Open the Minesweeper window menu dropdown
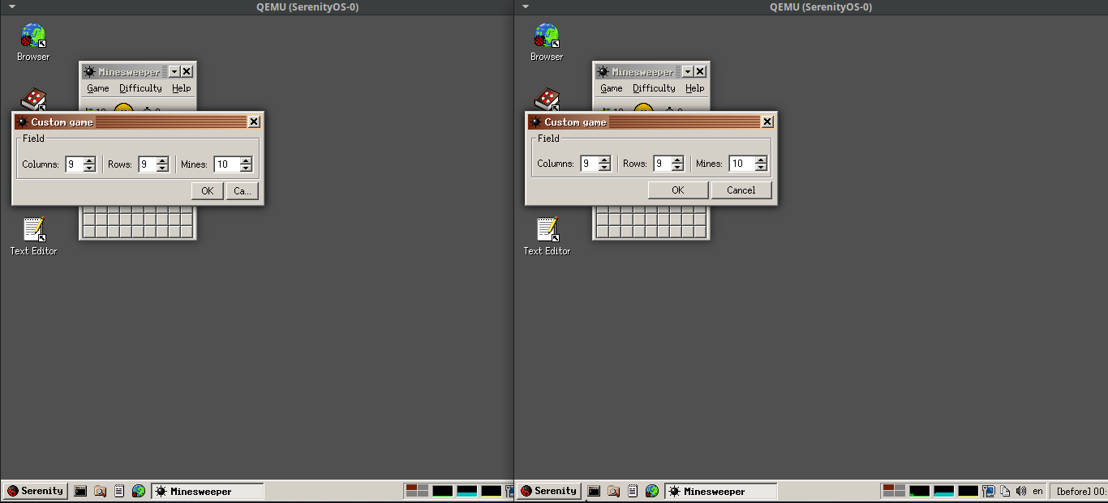The image size is (1108, 503). click(687, 71)
